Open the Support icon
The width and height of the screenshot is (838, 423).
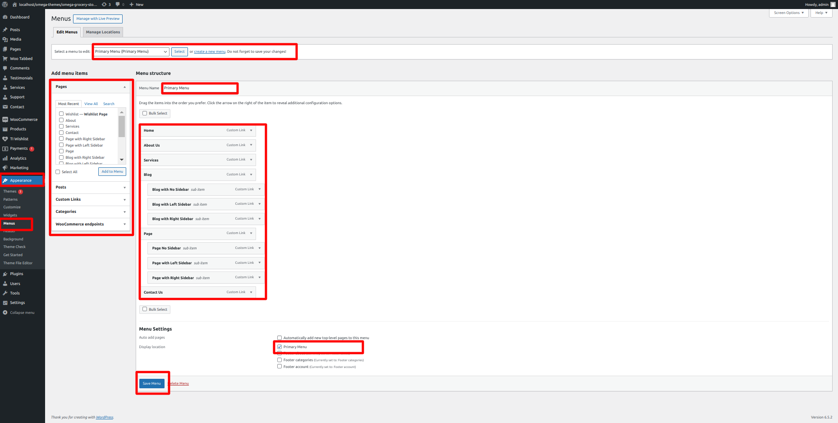point(5,97)
